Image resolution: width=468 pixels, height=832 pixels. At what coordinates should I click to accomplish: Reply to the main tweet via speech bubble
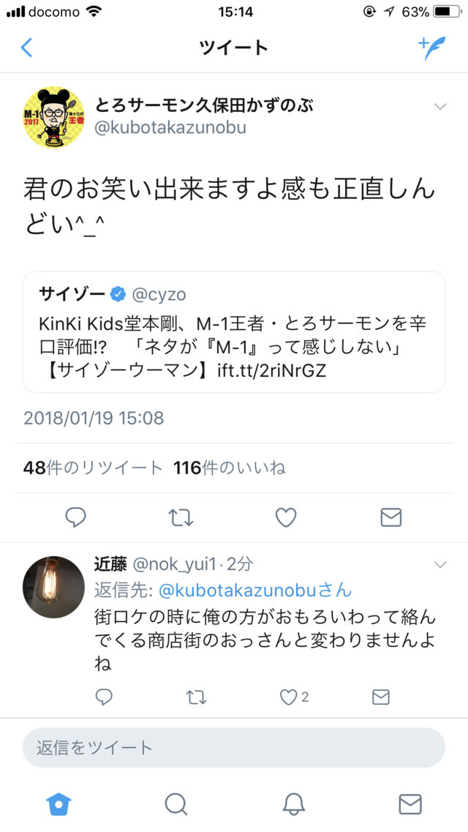tap(76, 517)
